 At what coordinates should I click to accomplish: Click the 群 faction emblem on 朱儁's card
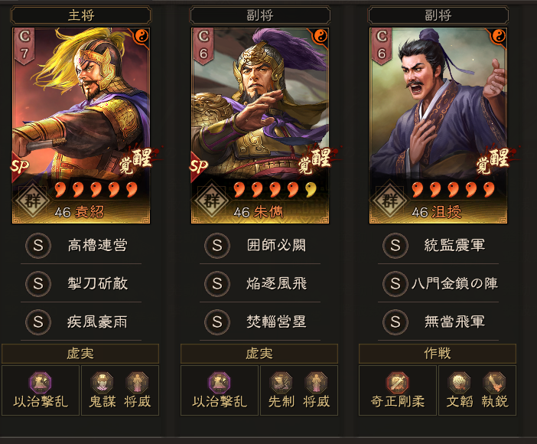[x=212, y=200]
